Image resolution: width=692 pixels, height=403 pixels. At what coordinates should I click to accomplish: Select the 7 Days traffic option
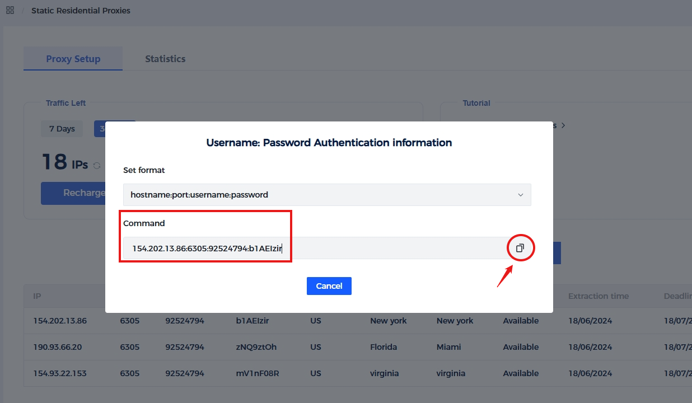click(62, 129)
